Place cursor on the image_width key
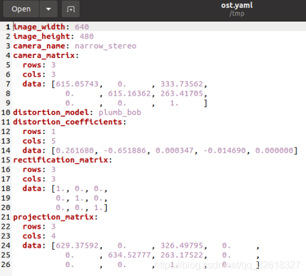306x276 pixels. point(39,27)
